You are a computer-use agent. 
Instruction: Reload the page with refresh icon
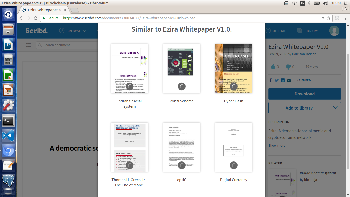tap(36, 18)
